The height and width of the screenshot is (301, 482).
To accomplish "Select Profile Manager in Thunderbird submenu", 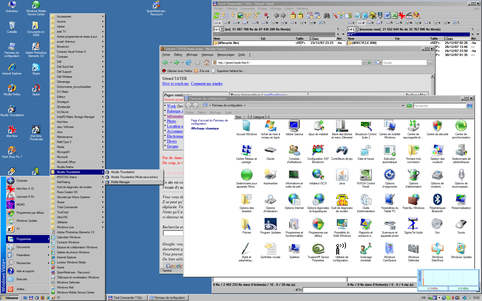I will tap(134, 182).
